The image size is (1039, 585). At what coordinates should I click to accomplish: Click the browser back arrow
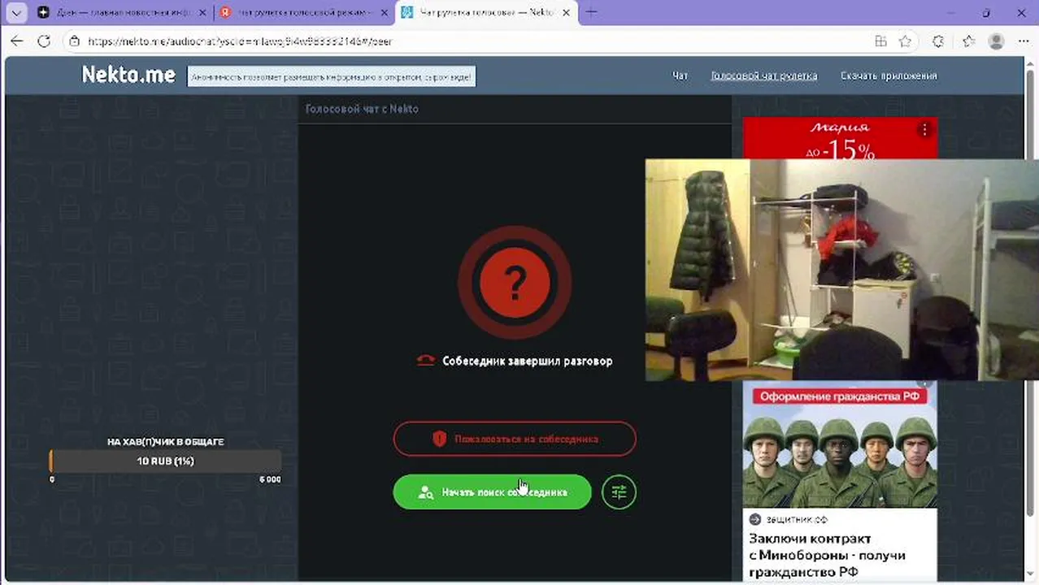pyautogui.click(x=17, y=41)
